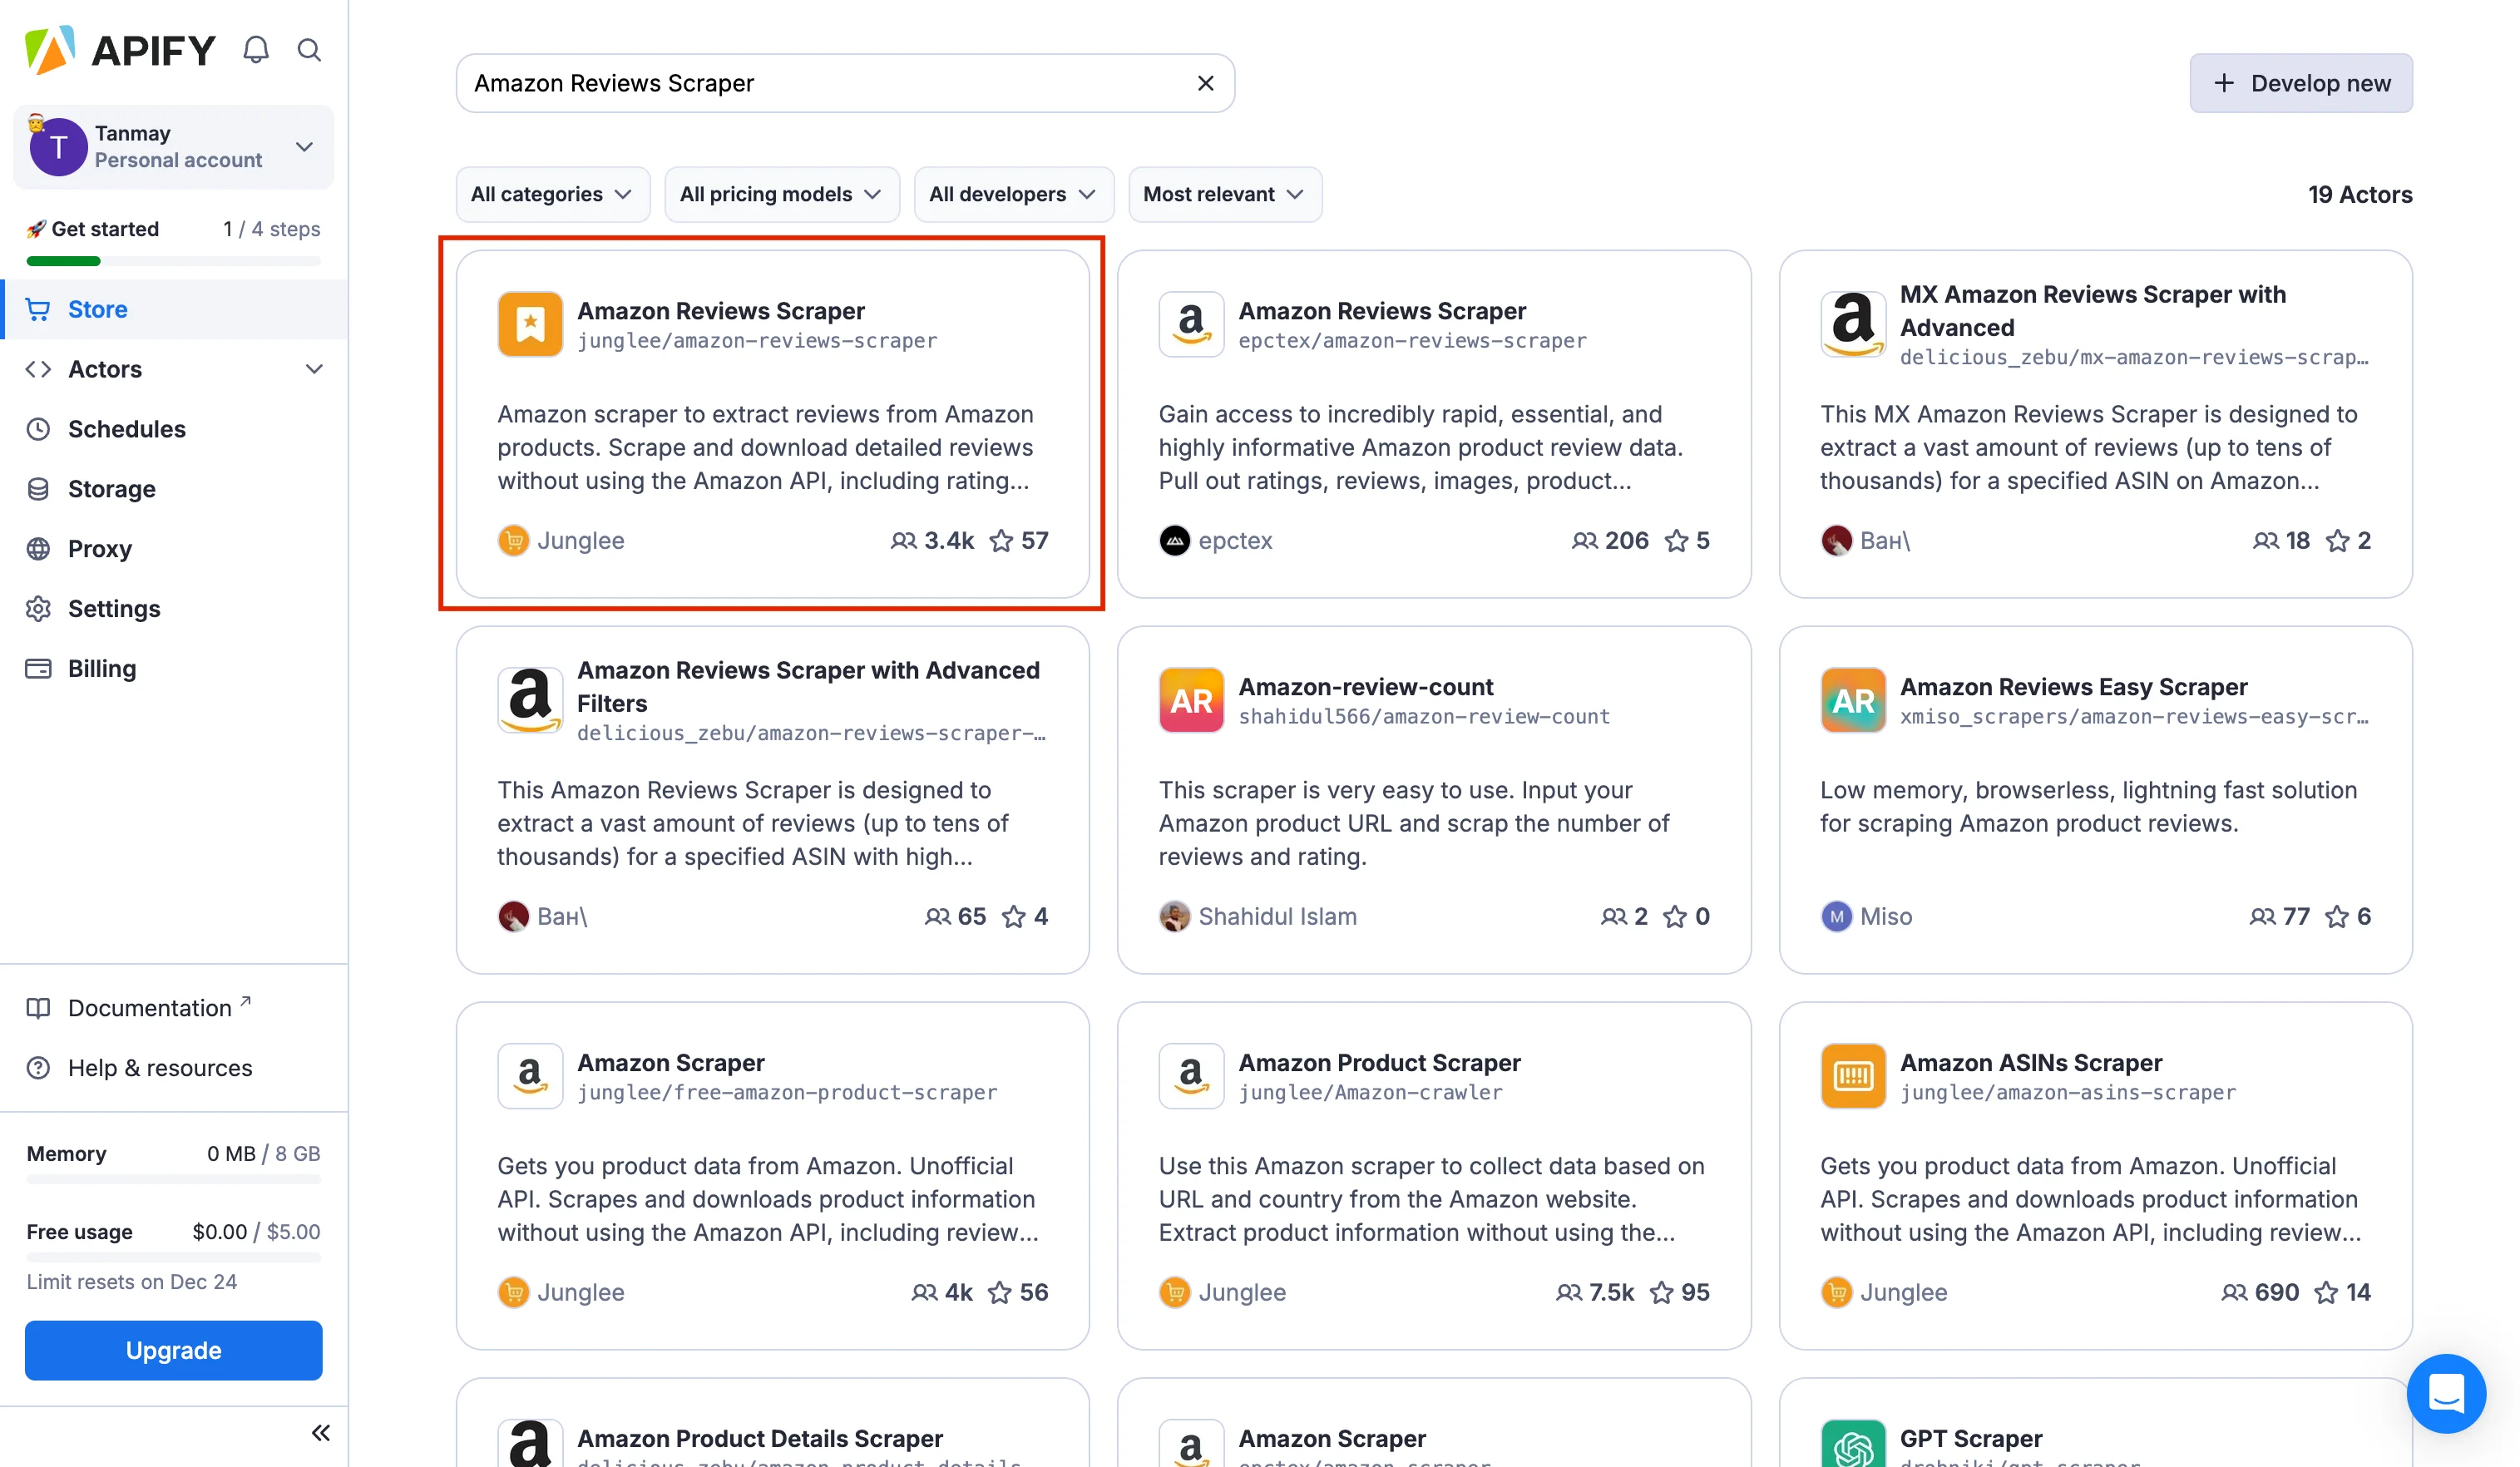This screenshot has width=2520, height=1467.
Task: Expand the Tanmay Personal account switcher
Action: (174, 147)
